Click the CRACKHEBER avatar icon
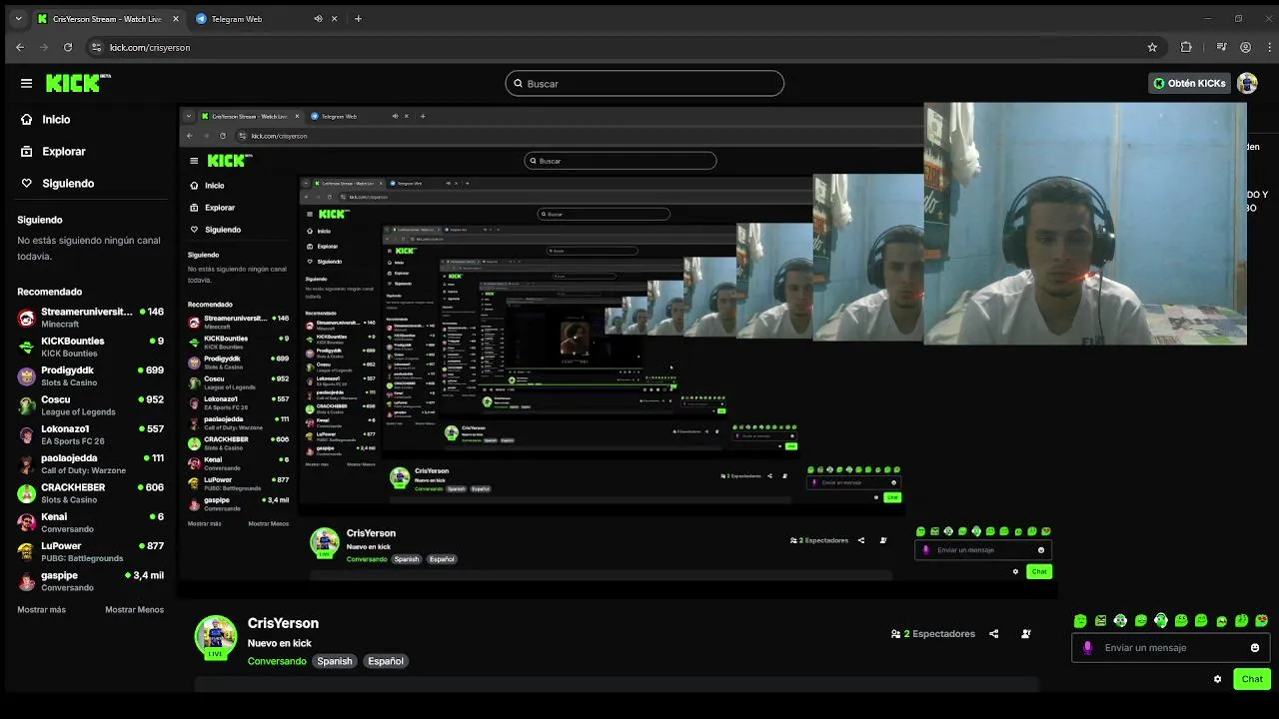This screenshot has width=1279, height=719. (27, 493)
